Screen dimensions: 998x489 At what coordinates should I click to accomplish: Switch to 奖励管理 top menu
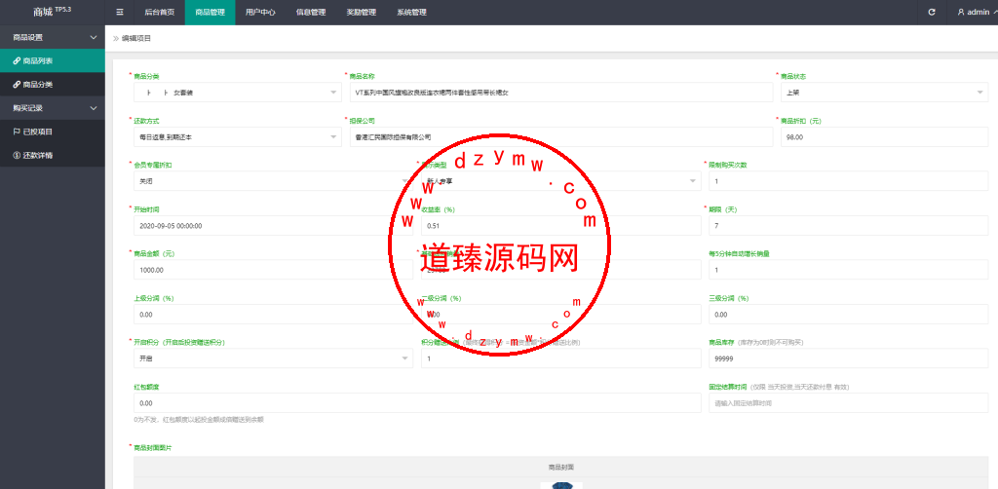click(361, 12)
